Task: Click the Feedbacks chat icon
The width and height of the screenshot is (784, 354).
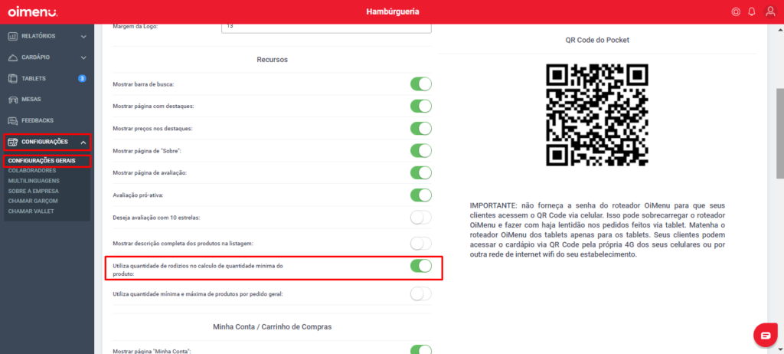Action: tap(13, 120)
